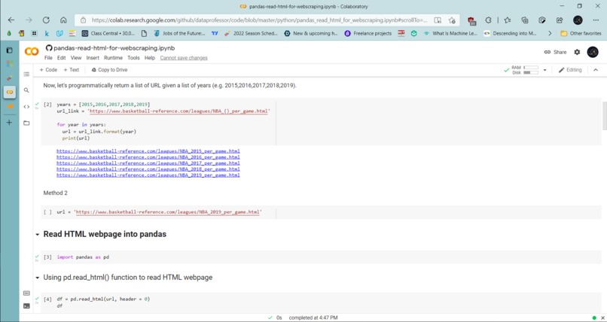The height and width of the screenshot is (322, 607).
Task: Run cell containing url NBA_2019 assignment
Action: 47,212
